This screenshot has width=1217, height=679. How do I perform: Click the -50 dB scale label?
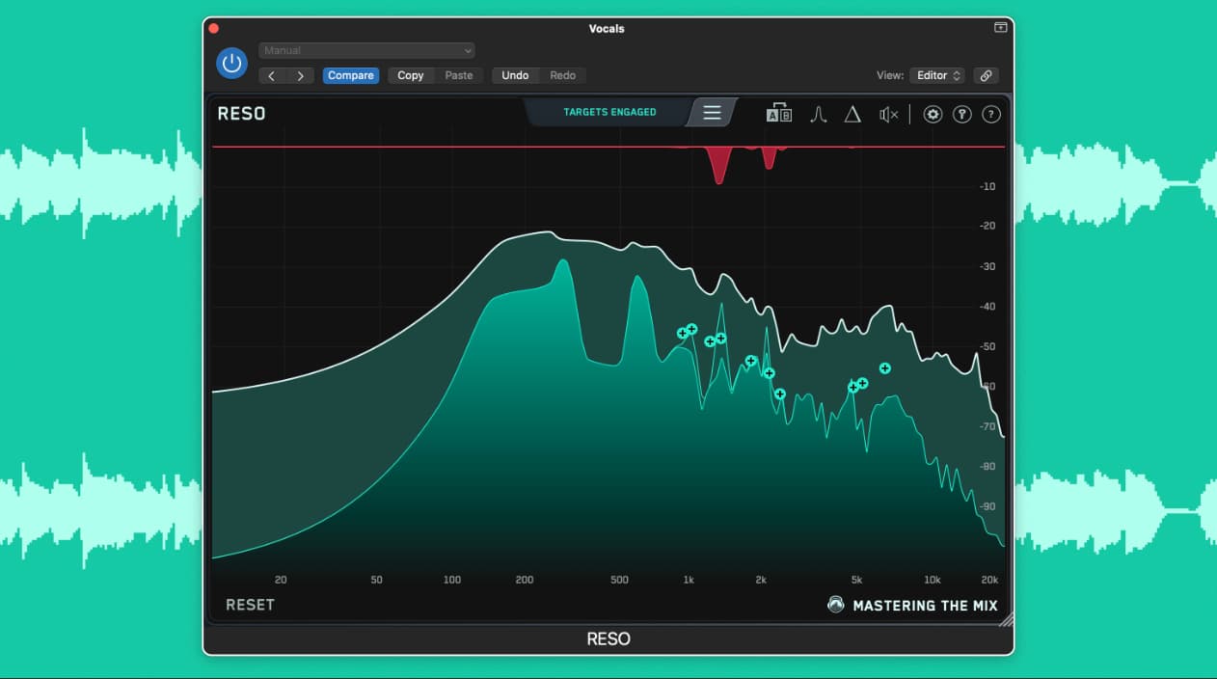987,346
